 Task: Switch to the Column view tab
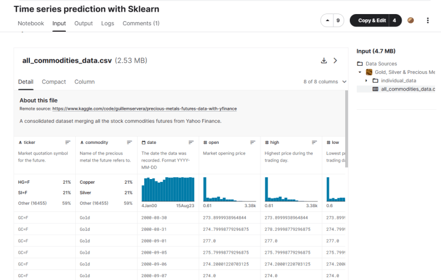84,82
